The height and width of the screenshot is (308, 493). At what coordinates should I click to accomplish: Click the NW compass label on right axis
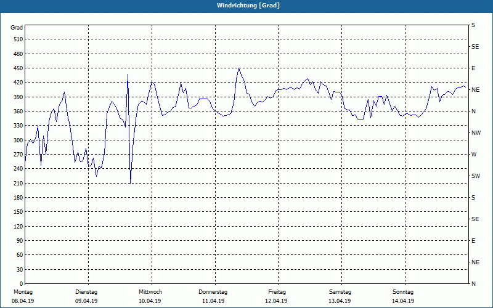pos(476,133)
